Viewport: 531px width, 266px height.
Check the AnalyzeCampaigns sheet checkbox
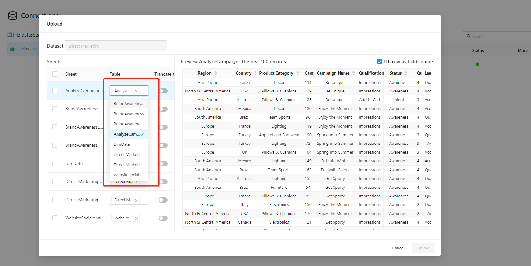55,91
